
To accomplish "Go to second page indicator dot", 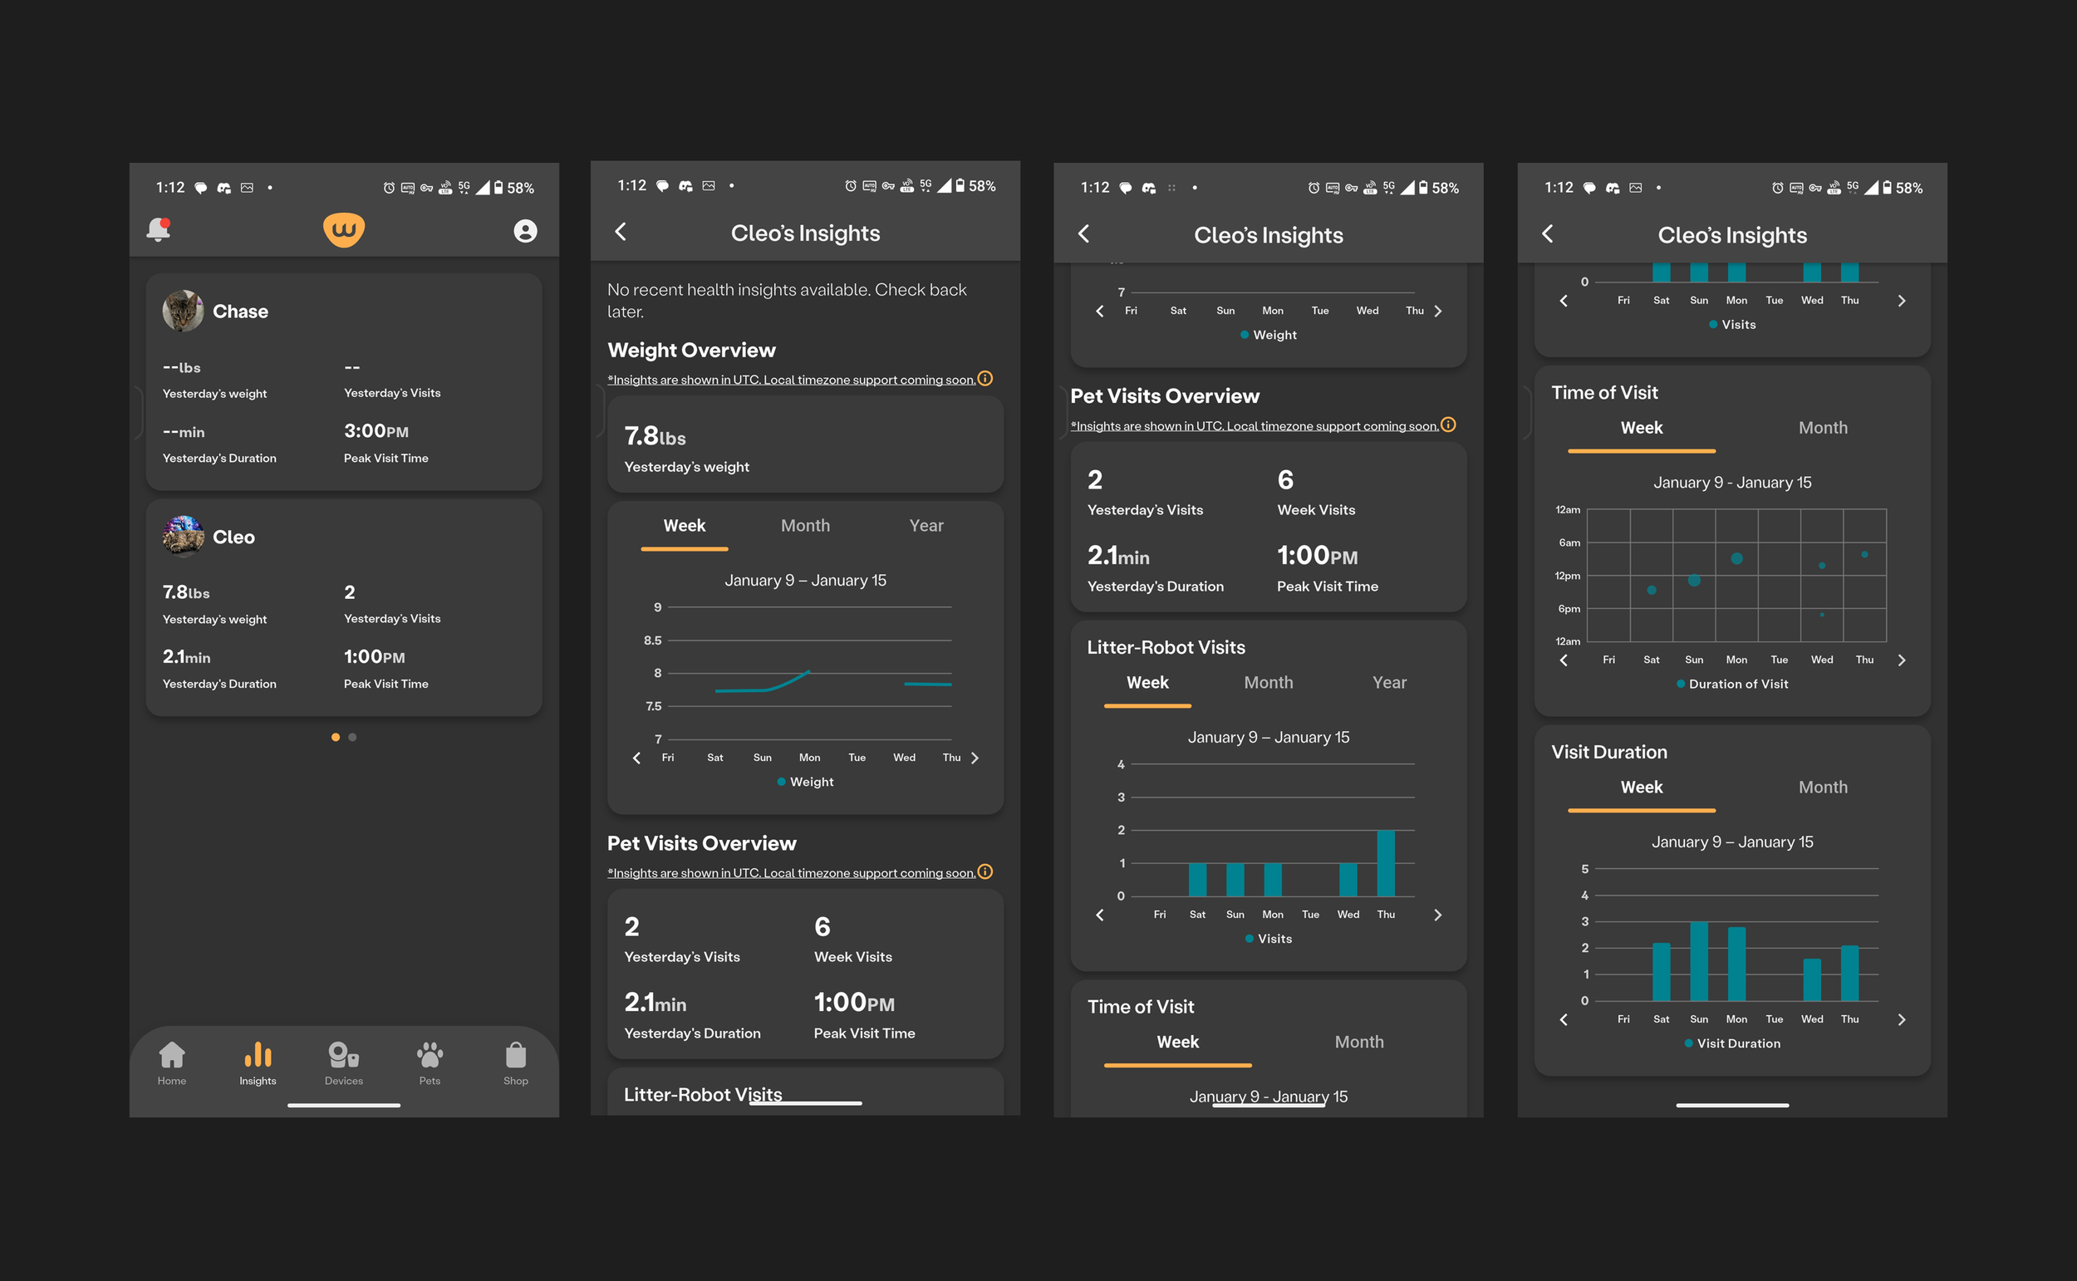I will pos(352,737).
